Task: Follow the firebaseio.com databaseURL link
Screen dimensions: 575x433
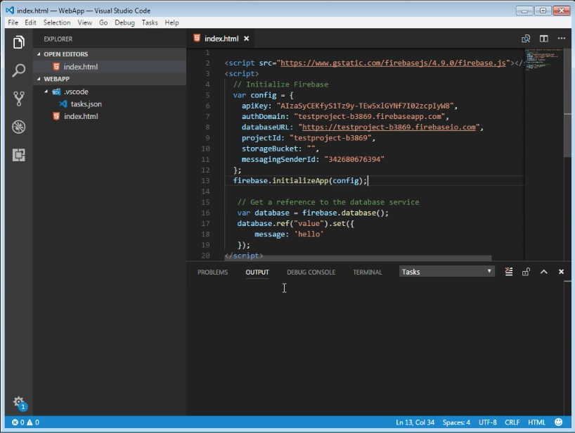Action: tap(389, 127)
